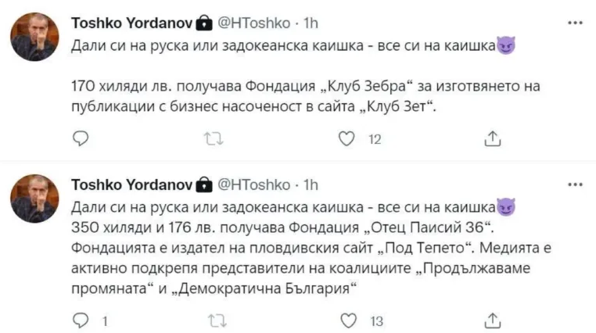596x333 pixels.
Task: Open Toshko Yordanov's avatar in second tweet
Action: 34,199
